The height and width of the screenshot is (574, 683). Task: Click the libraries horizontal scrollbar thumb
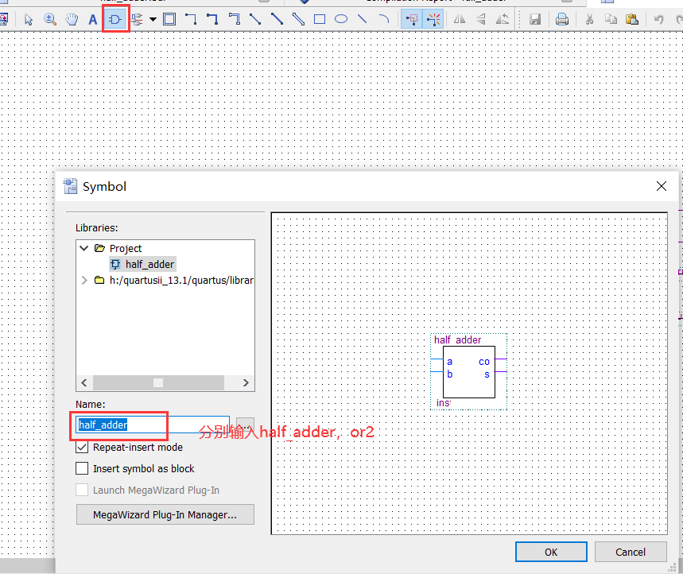coord(158,383)
